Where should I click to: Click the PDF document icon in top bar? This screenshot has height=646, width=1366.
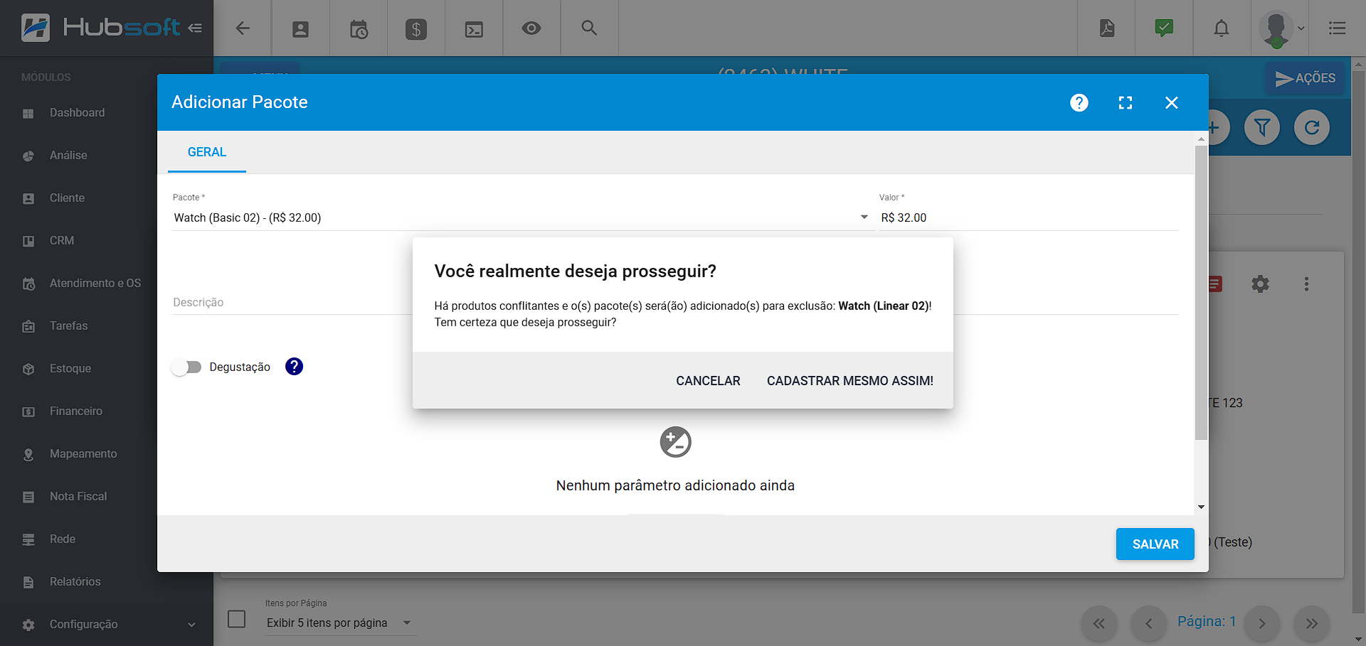click(1106, 28)
